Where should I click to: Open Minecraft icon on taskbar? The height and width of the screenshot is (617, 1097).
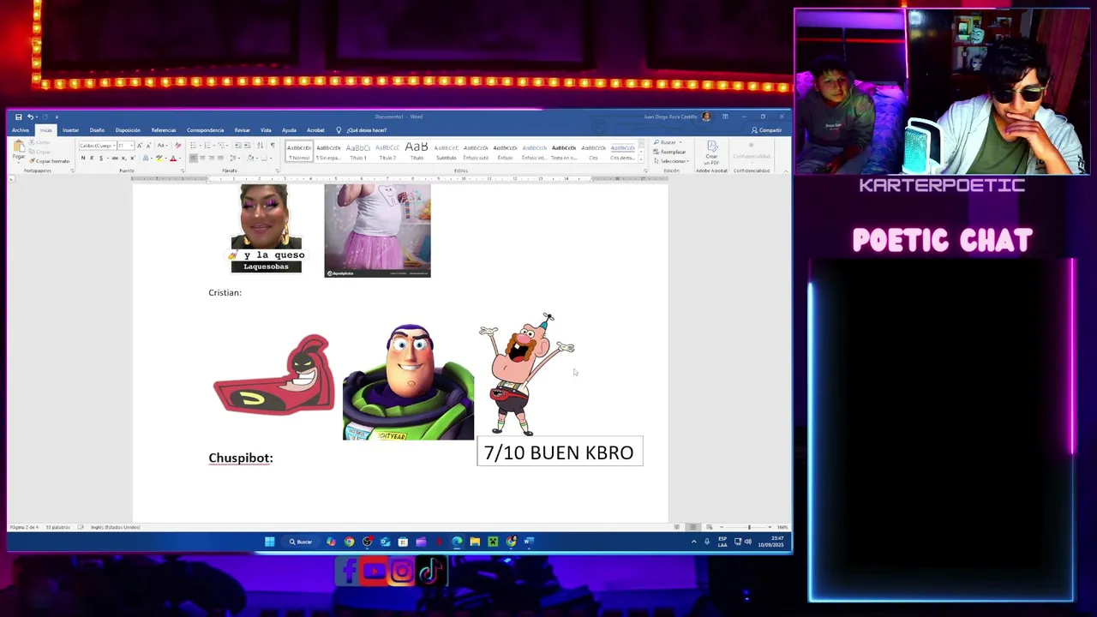pos(493,542)
